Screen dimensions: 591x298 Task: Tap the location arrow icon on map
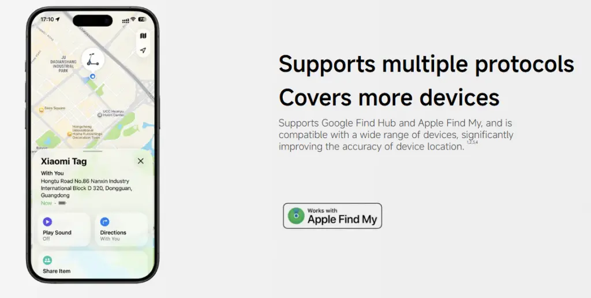[x=143, y=50]
